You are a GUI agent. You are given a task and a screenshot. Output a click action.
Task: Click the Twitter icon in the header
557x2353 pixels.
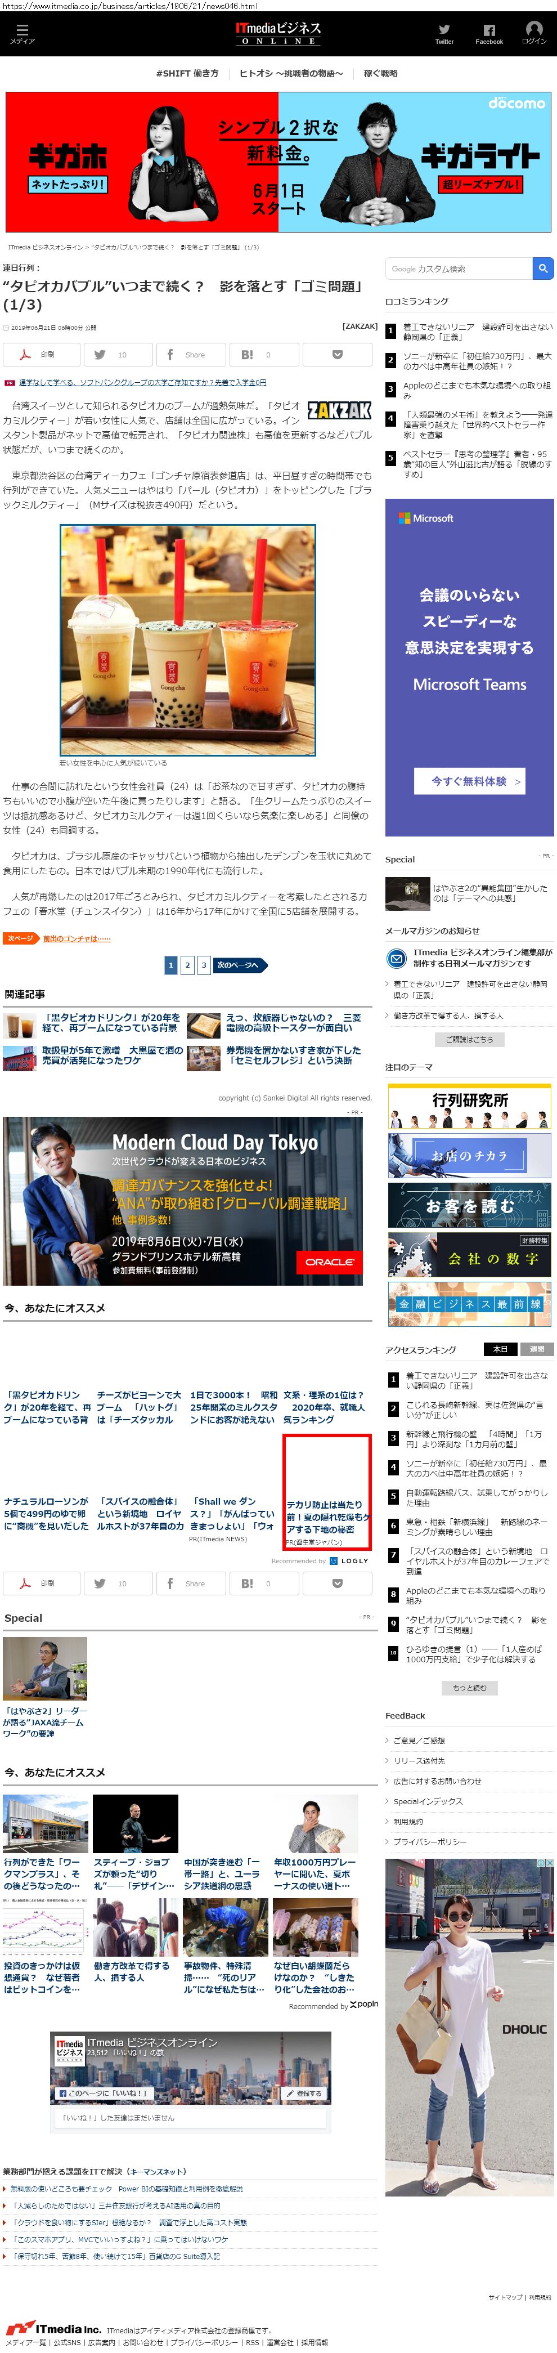pos(444,30)
